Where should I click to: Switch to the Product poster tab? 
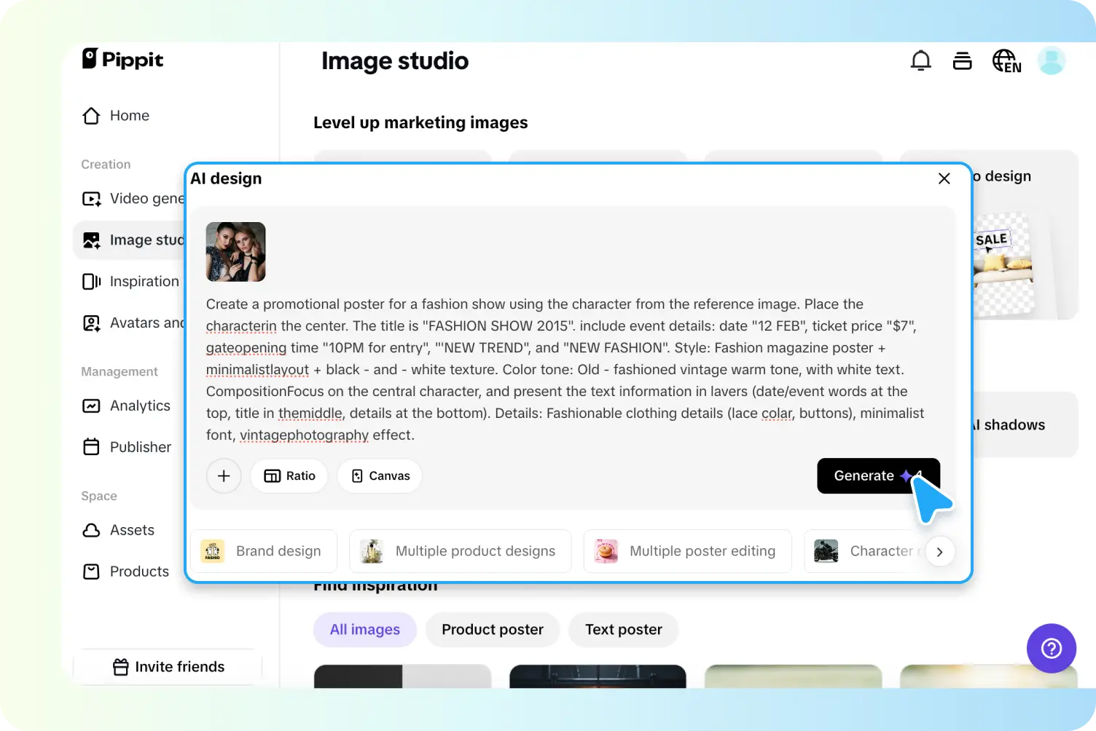493,629
